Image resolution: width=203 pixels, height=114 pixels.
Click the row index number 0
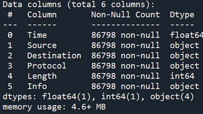10,35
